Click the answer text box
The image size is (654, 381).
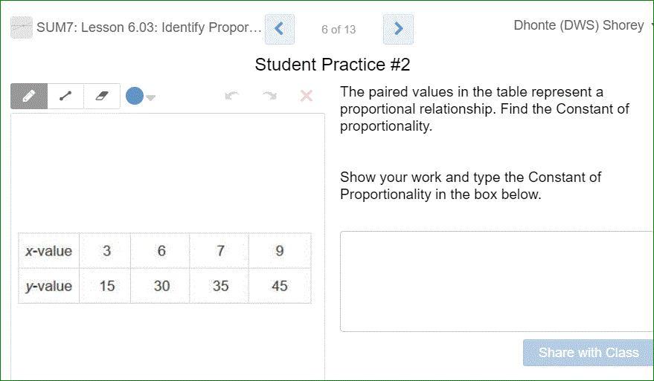[x=496, y=281]
